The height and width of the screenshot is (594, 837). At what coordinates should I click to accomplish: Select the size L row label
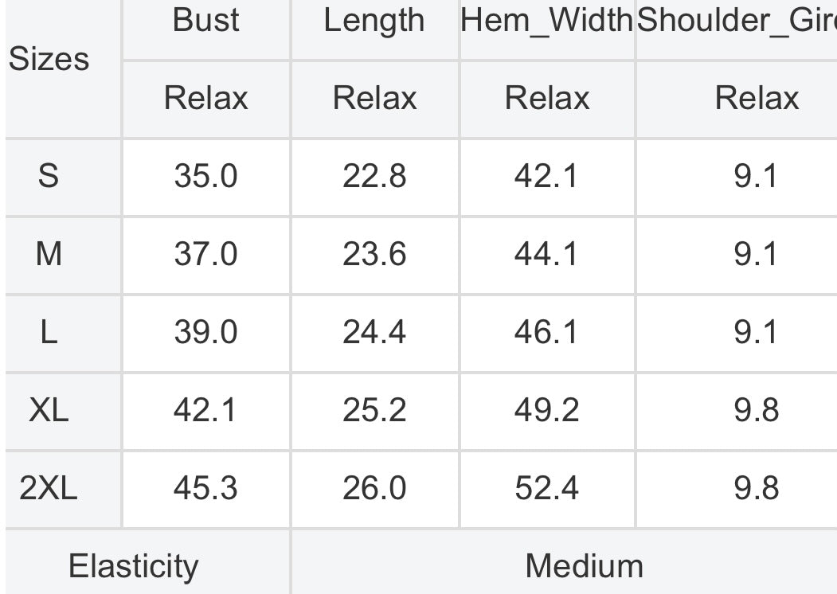click(49, 332)
